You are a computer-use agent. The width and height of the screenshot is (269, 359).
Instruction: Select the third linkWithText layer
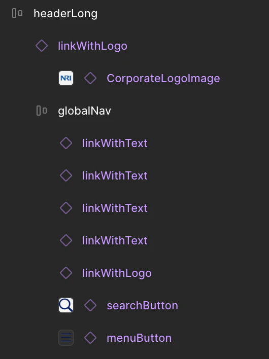(x=115, y=208)
